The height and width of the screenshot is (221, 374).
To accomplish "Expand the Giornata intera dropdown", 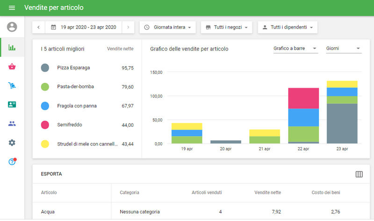I will 168,27.
